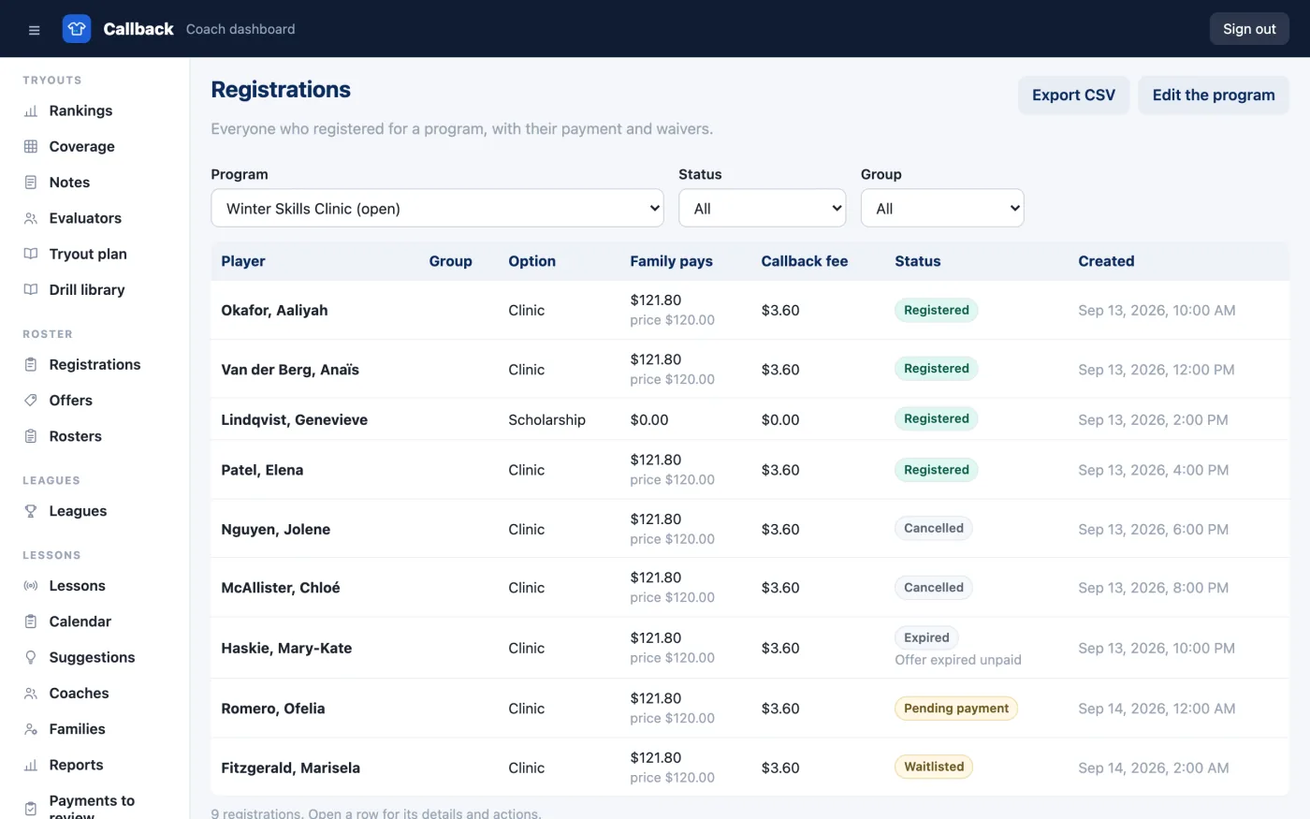1310x819 pixels.
Task: Sign out of the dashboard
Action: pos(1249,29)
